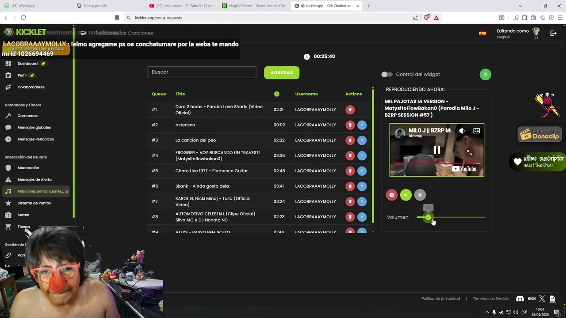The image size is (566, 318).
Task: Open Brave Rewards triangle icon
Action: pos(436,18)
